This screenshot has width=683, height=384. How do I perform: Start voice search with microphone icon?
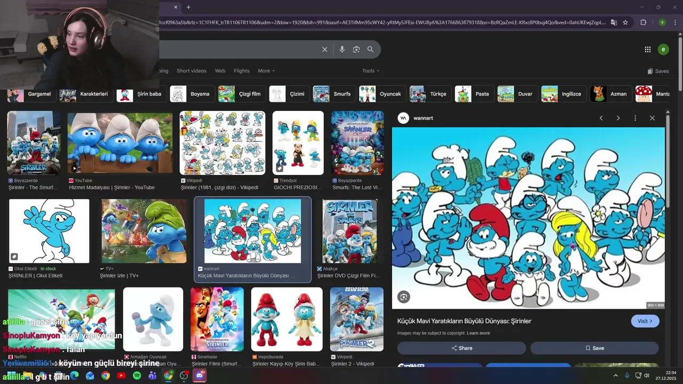(342, 50)
